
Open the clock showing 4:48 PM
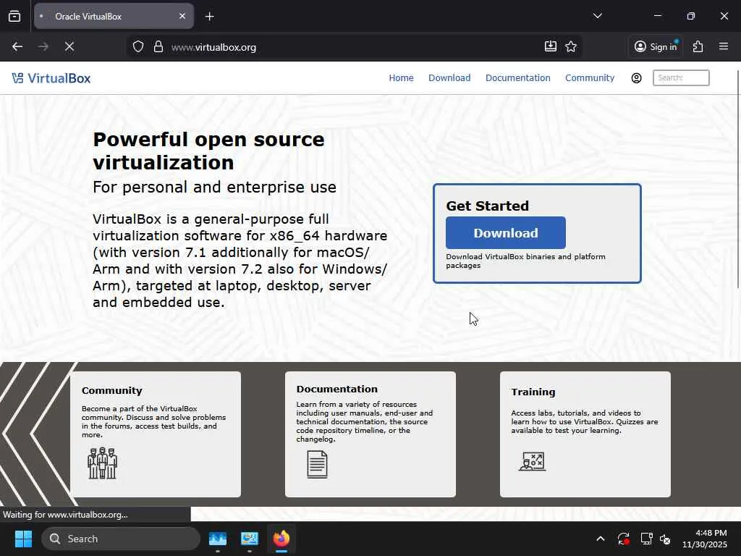click(705, 539)
